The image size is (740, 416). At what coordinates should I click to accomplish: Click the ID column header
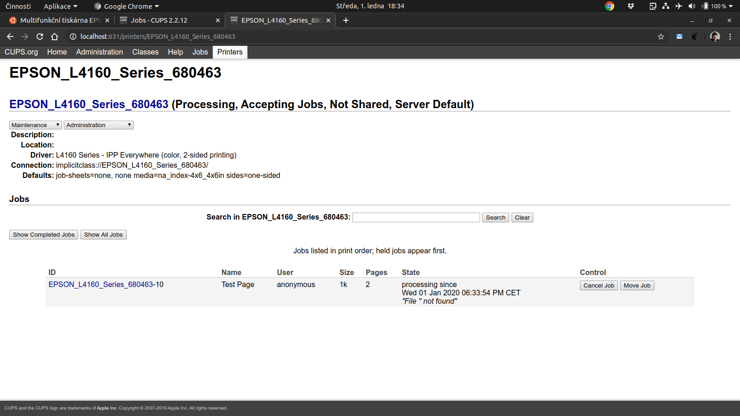[x=52, y=273]
